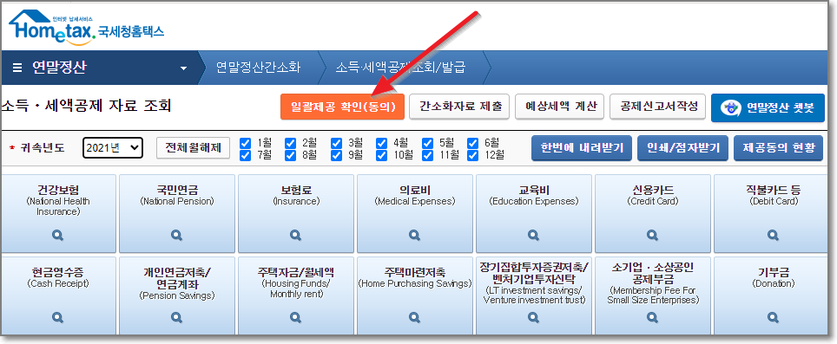837x344 pixels.
Task: Toggle the 10월 checkbox
Action: (x=382, y=155)
